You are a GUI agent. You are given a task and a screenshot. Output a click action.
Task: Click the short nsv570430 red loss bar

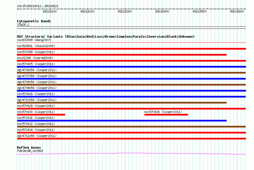41,115
